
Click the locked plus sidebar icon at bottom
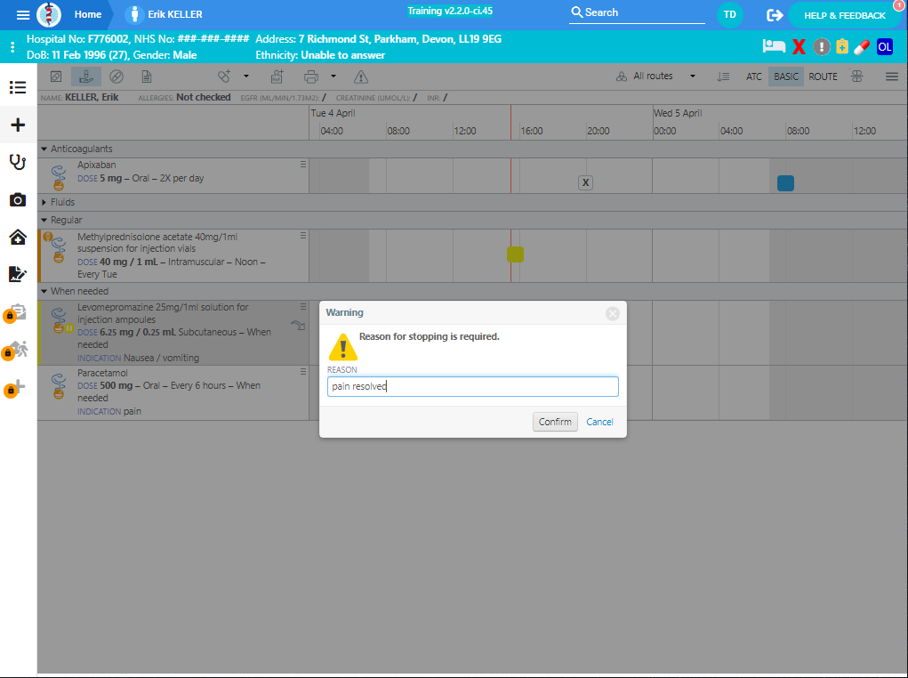click(14, 388)
